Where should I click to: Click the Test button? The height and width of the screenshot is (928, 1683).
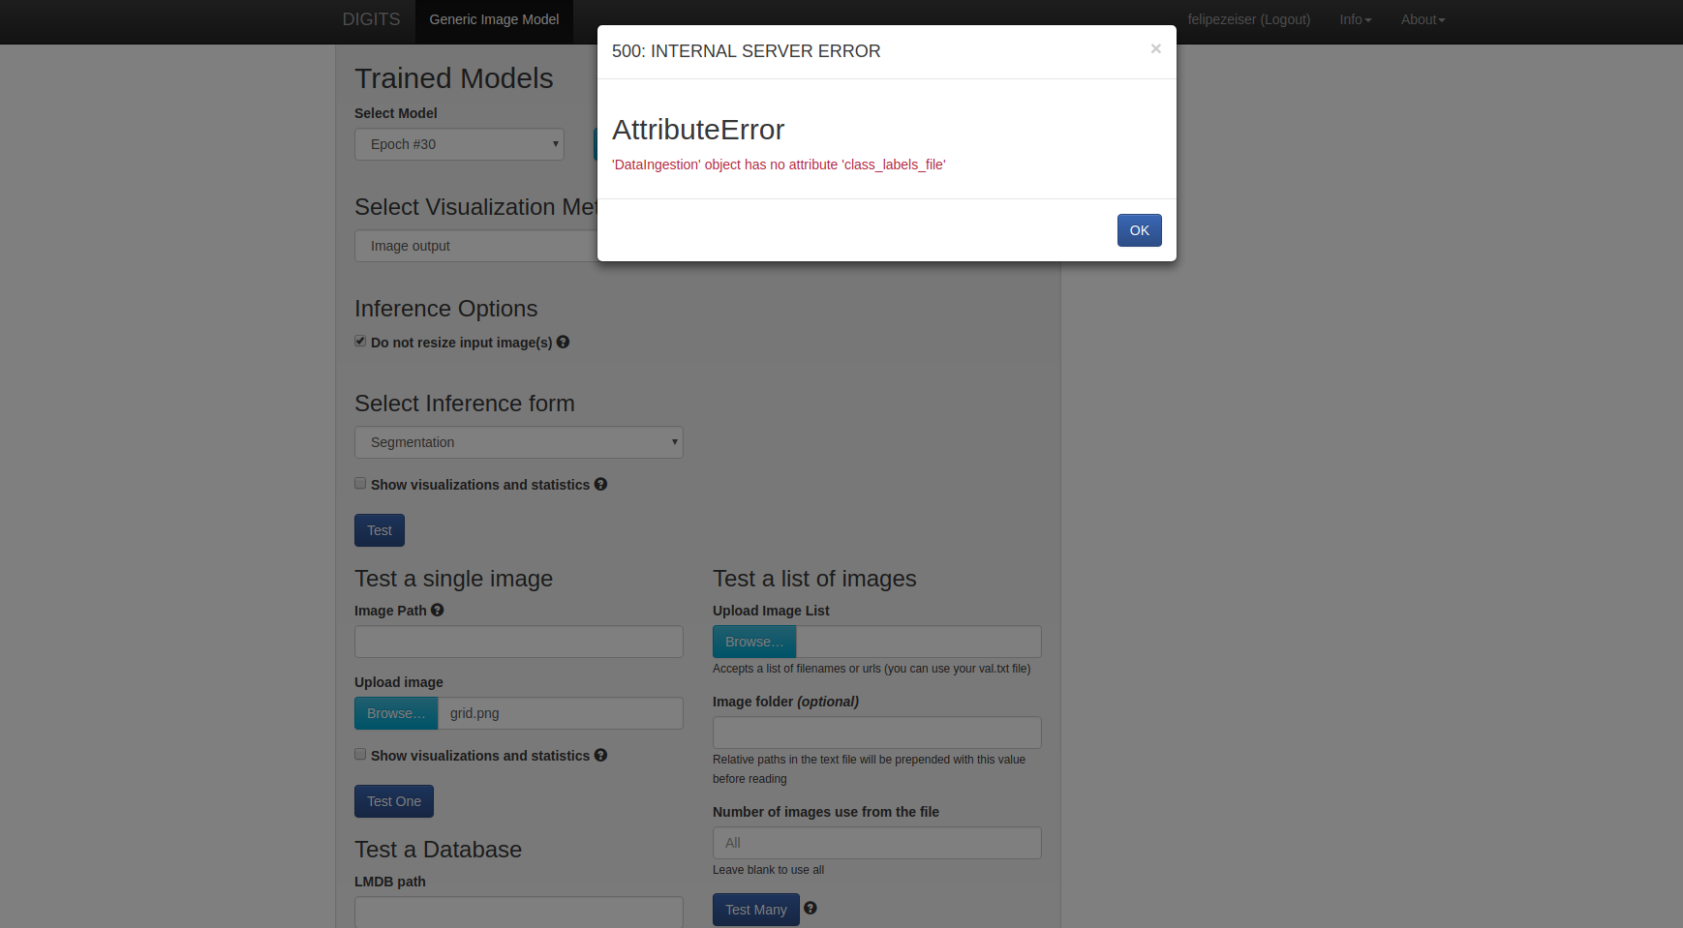[x=380, y=530]
